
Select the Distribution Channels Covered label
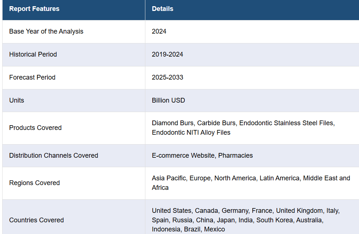pos(54,155)
